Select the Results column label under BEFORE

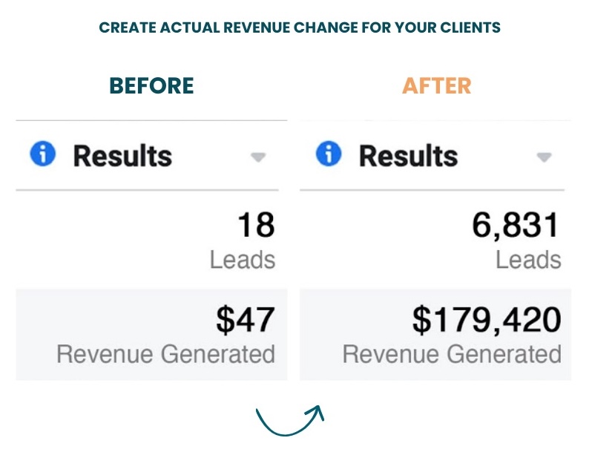click(x=122, y=156)
